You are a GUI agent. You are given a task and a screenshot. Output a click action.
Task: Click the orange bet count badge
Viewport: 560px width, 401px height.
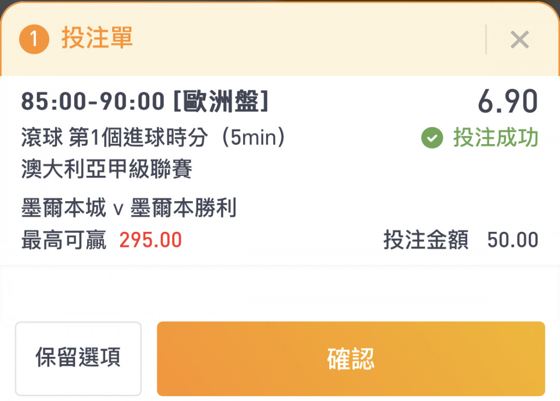pyautogui.click(x=34, y=38)
